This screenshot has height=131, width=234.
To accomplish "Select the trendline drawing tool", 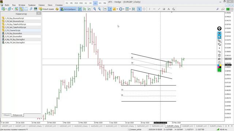I will [159, 9].
